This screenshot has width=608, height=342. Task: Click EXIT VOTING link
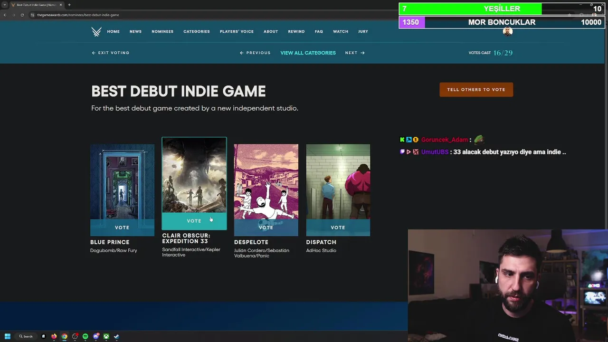pos(111,53)
